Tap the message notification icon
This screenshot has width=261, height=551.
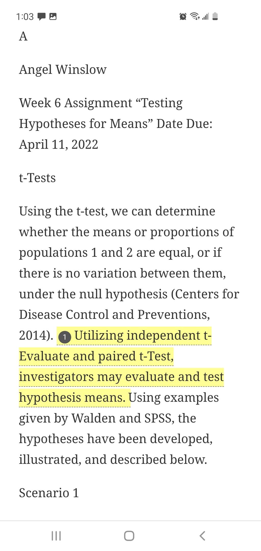tap(42, 17)
